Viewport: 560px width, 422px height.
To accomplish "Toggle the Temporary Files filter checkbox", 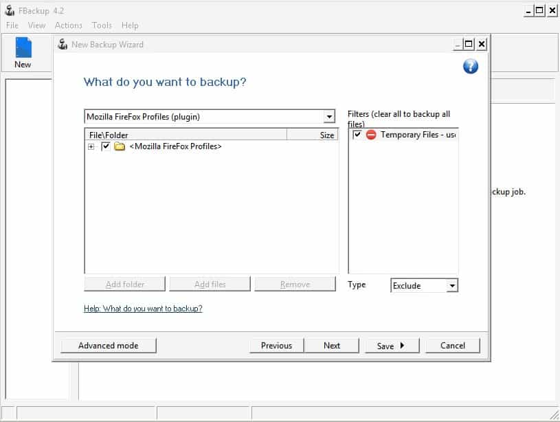I will 357,135.
